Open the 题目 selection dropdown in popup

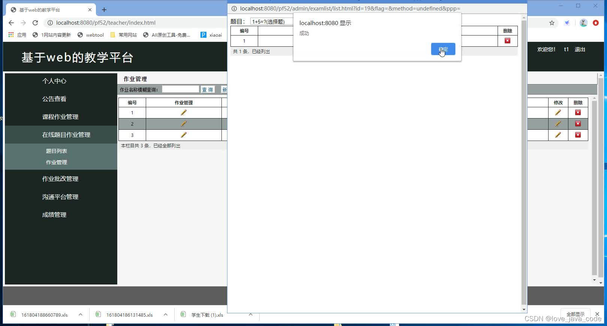272,22
